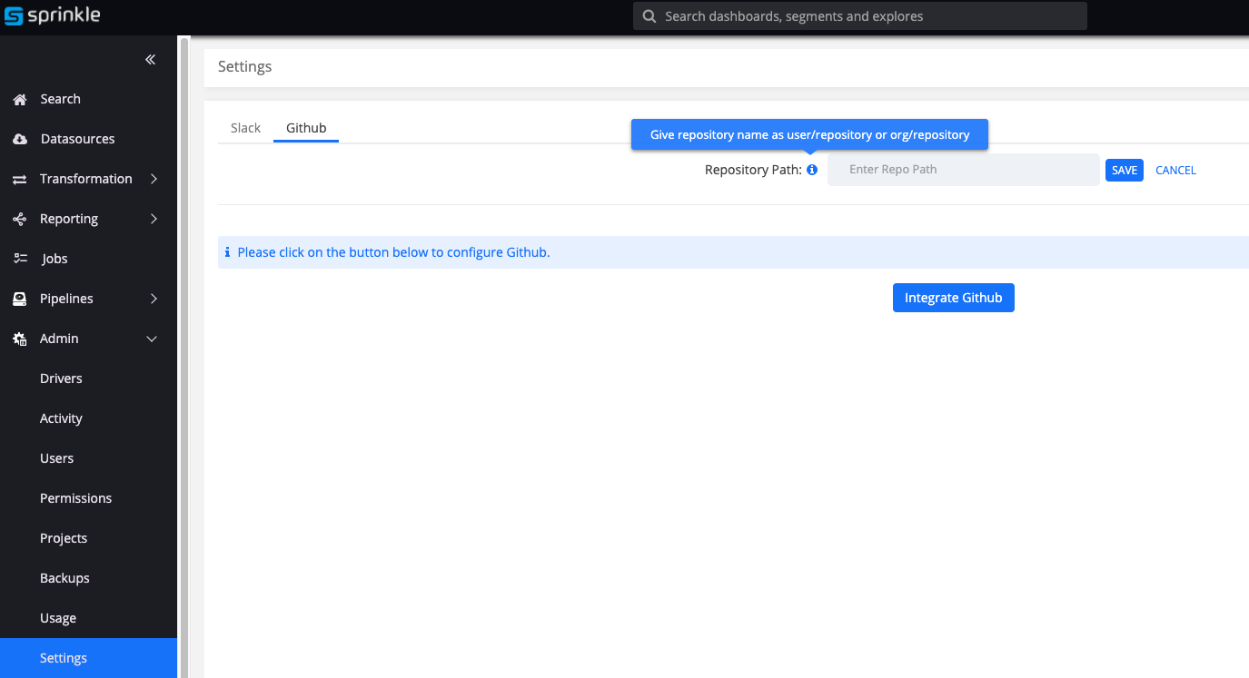Click the info icon in blue notice banner
This screenshot has height=678, width=1249.
point(227,252)
